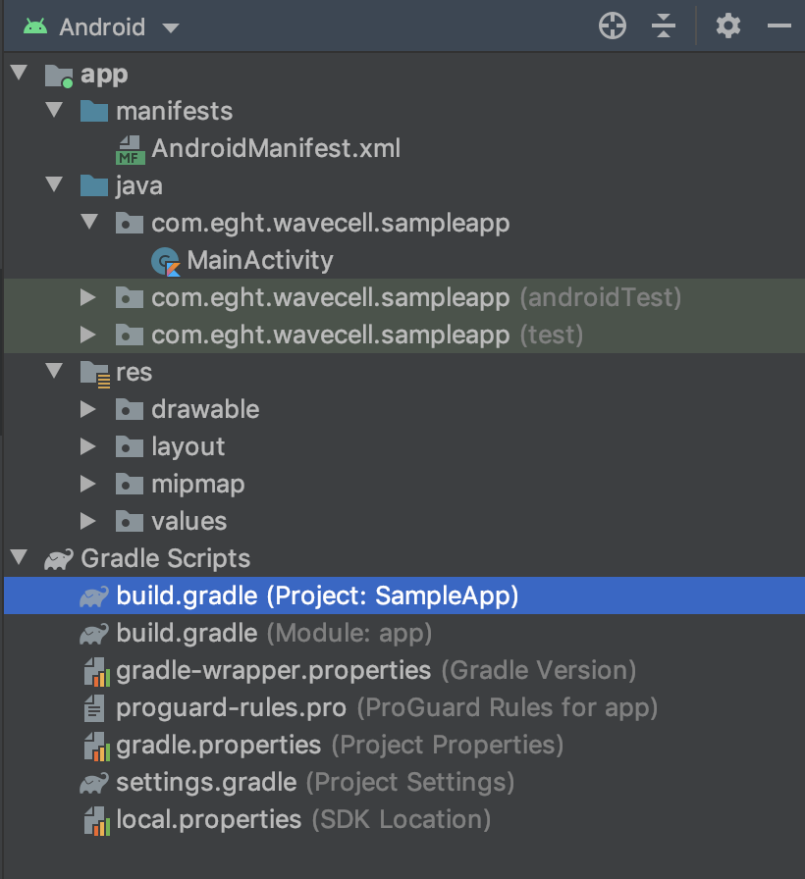Hide the project panel using minus icon

point(779,26)
